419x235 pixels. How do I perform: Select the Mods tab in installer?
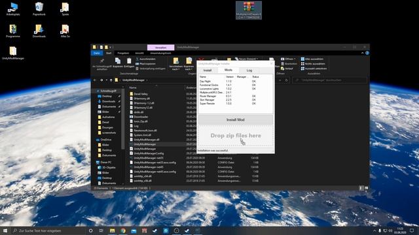point(228,70)
